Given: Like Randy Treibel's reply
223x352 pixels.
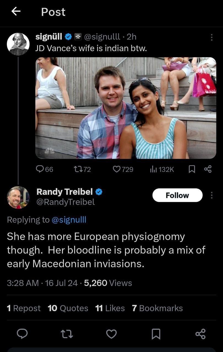Looking at the screenshot, I should (x=111, y=334).
